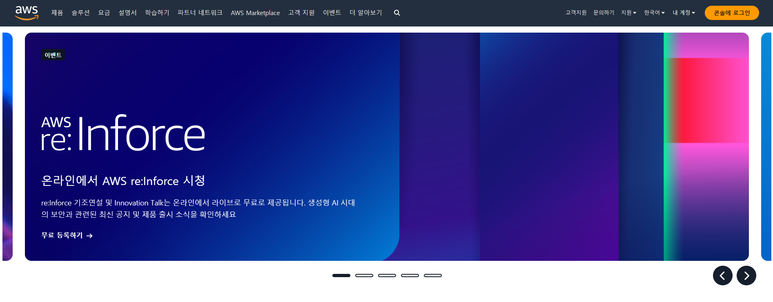Open the 요금 menu
Viewport: 773px width, 302px height.
coord(104,13)
